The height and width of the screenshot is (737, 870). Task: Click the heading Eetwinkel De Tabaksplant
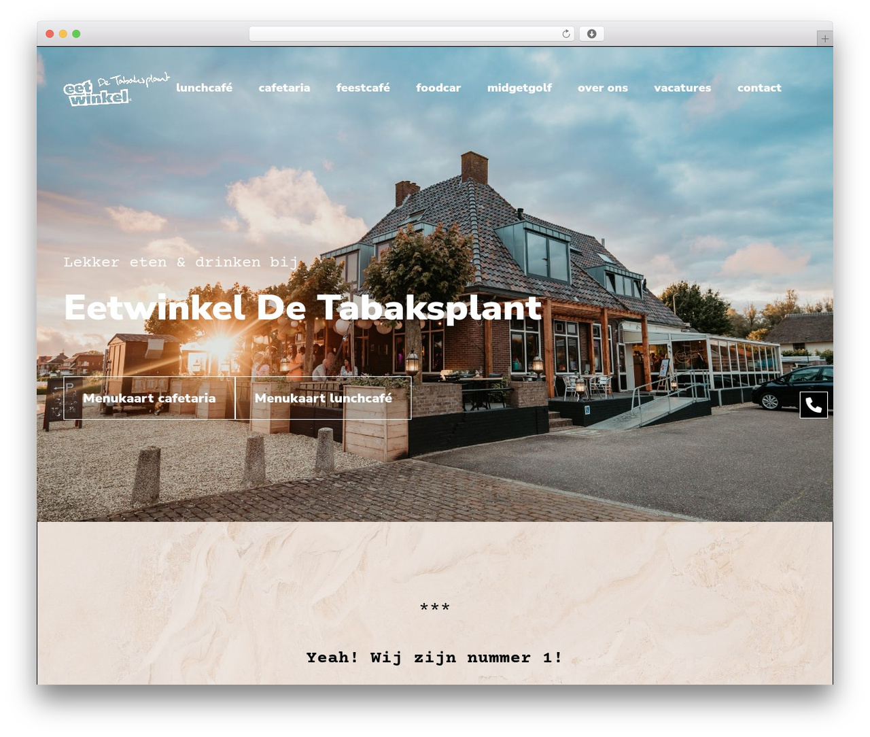click(x=302, y=307)
